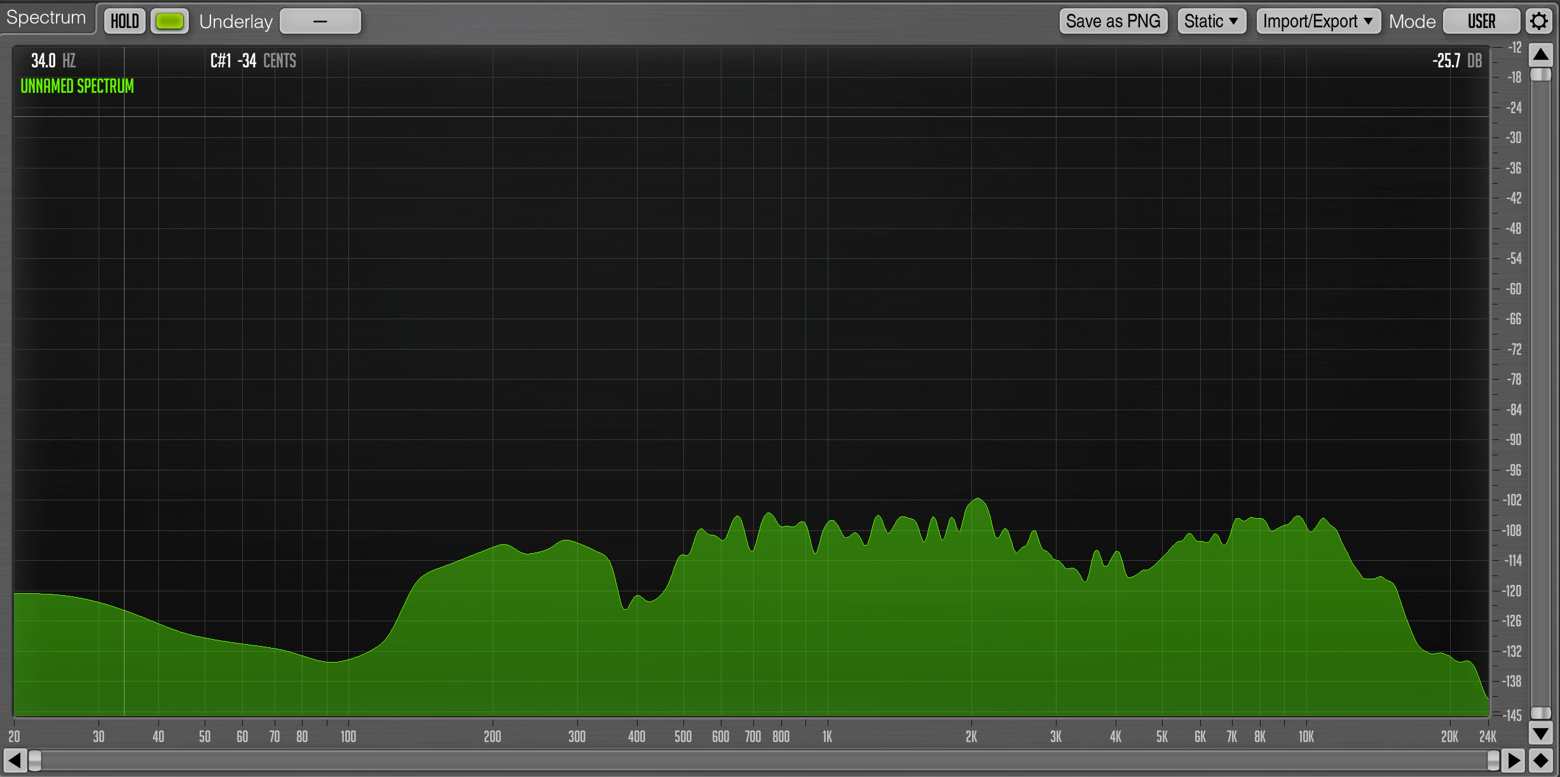Screen dimensions: 1560x777
Task: Open the settings gear icon
Action: [1539, 21]
